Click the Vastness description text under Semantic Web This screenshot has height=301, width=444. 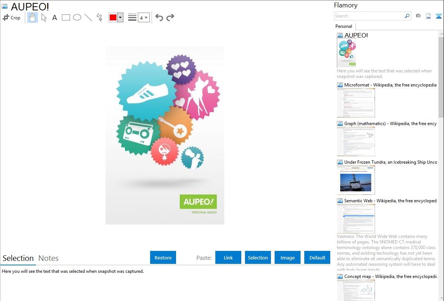(387, 253)
